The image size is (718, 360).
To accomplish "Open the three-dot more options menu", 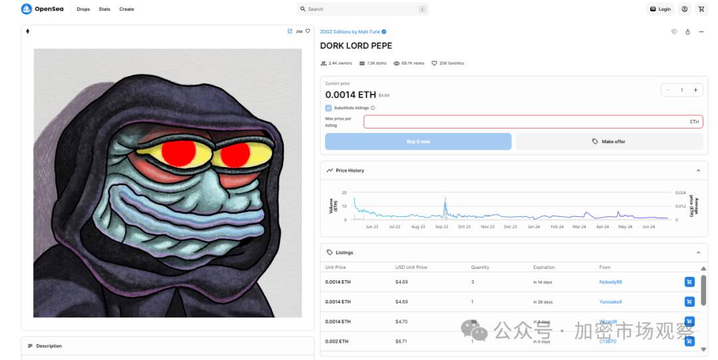I will [701, 31].
